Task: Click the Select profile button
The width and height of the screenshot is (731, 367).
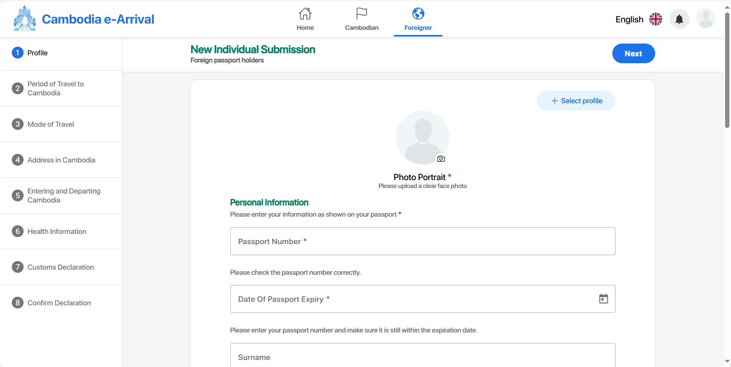Action: coord(576,101)
